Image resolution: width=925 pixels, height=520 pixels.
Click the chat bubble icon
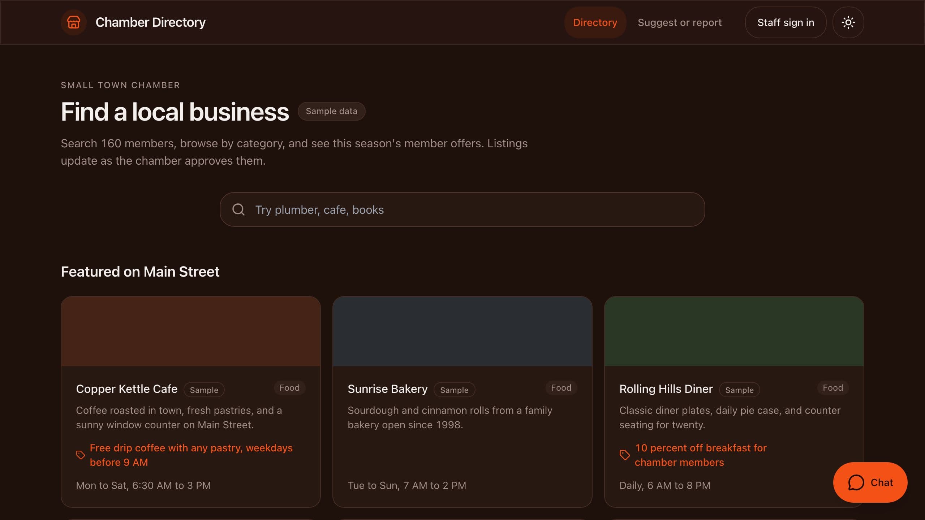[856, 482]
